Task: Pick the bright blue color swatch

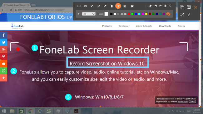Action: 136,14
